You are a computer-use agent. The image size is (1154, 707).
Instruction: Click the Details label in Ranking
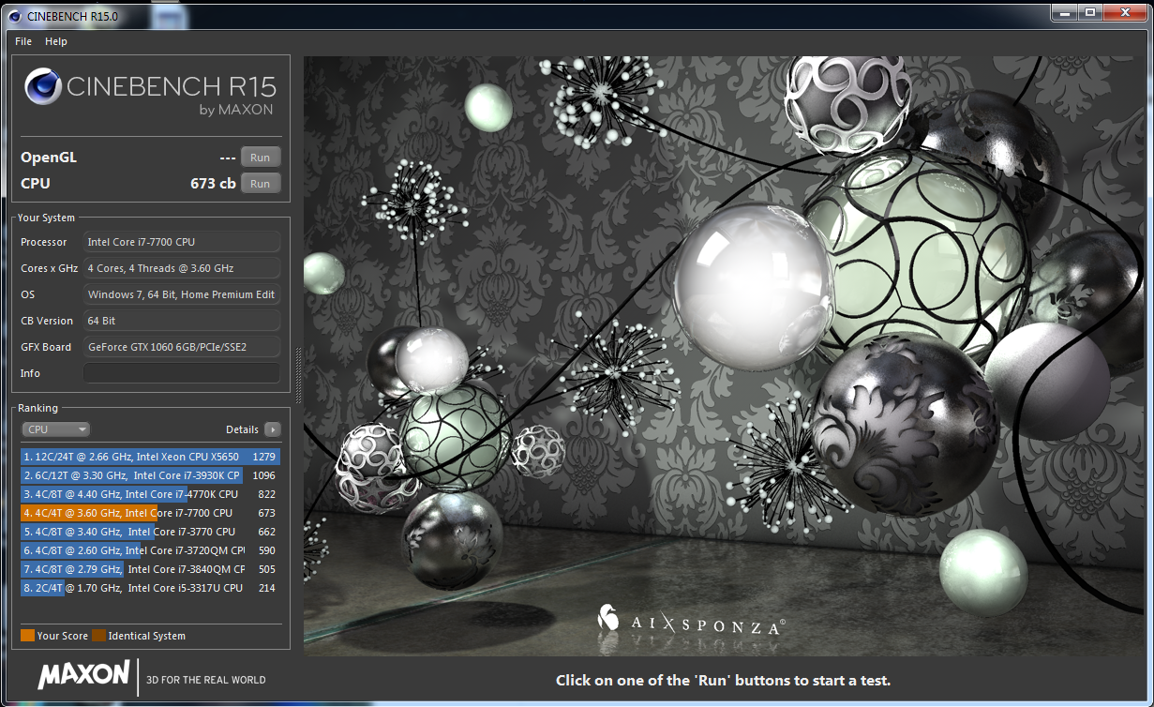pos(242,429)
